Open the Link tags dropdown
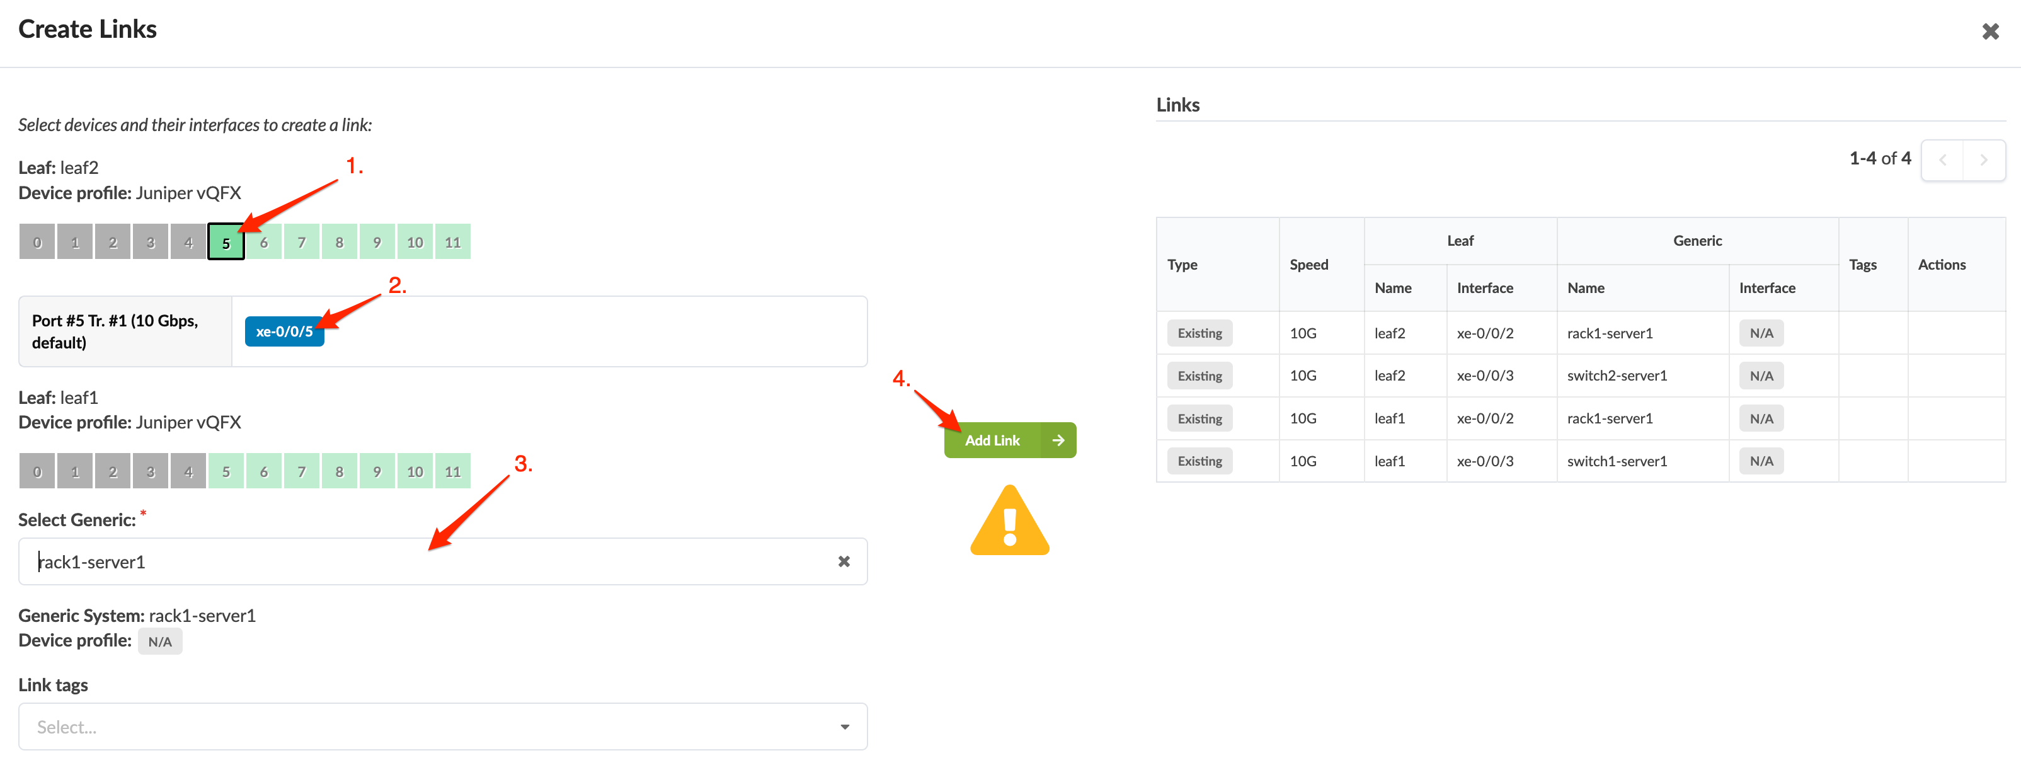This screenshot has height=770, width=2021. [x=423, y=727]
